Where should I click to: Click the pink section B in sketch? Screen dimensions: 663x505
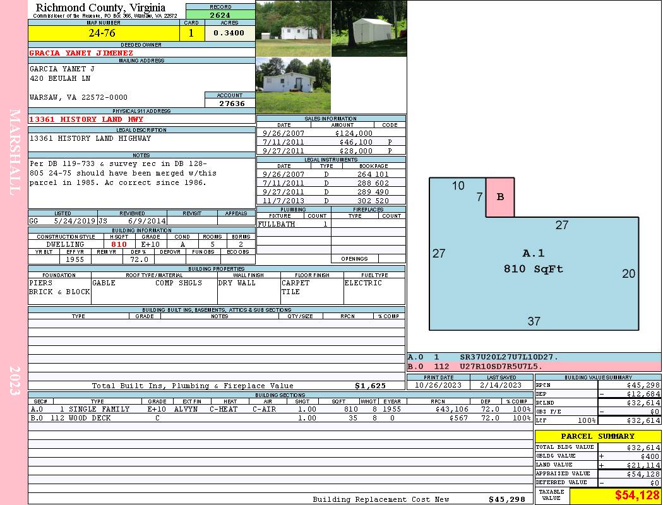(500, 197)
